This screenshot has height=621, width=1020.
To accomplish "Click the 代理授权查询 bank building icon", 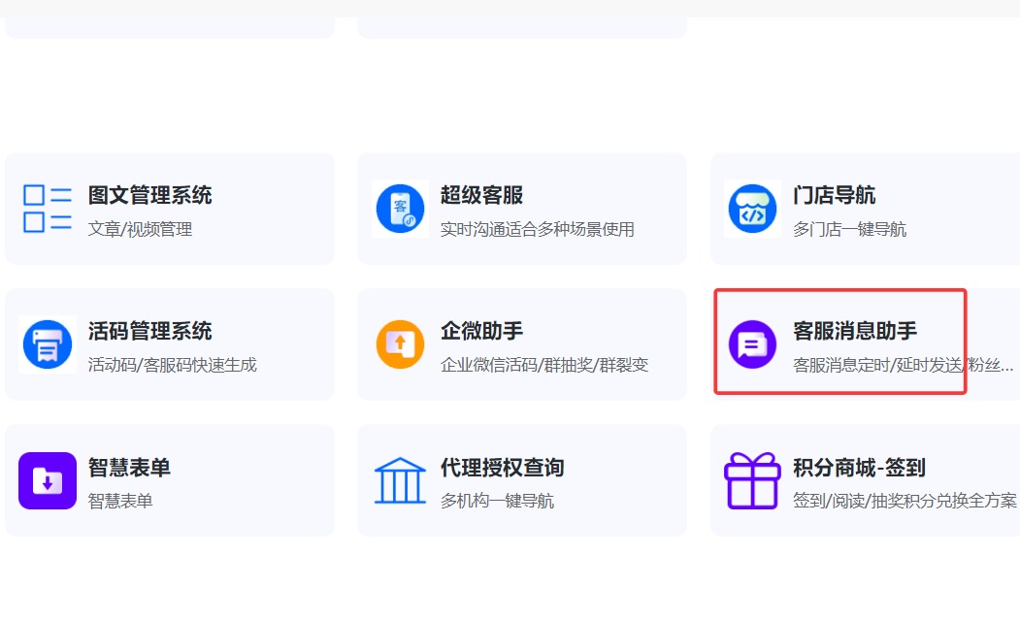I will click(401, 480).
